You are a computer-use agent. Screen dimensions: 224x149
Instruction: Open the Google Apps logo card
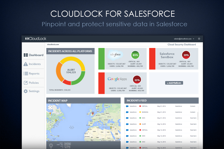tap(117, 79)
